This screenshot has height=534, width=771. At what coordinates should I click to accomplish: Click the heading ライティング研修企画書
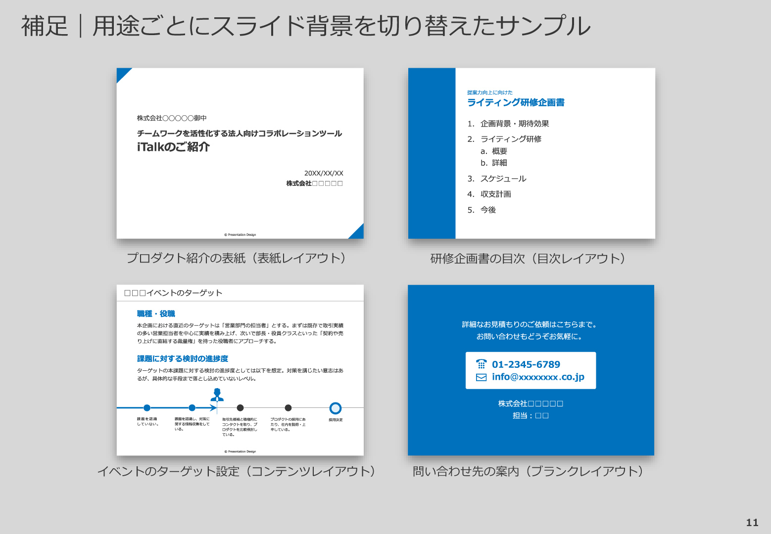click(x=516, y=102)
